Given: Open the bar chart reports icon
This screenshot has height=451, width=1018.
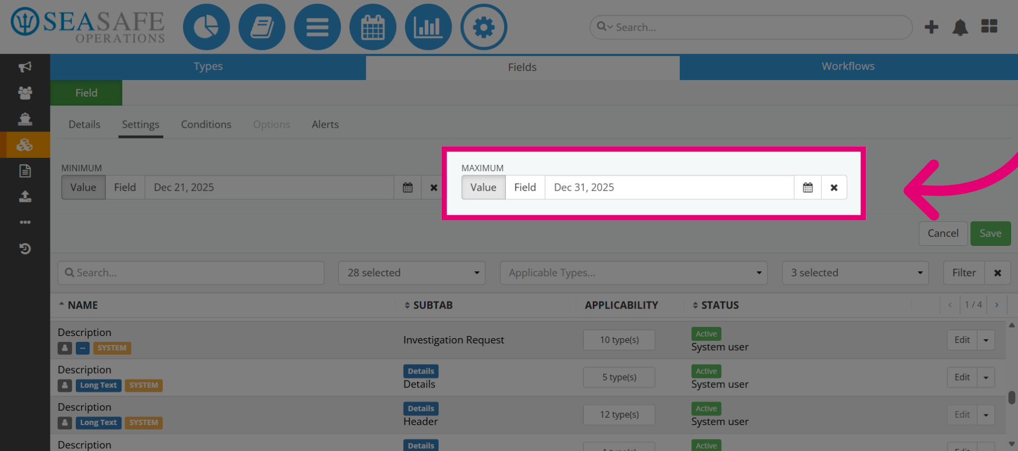Looking at the screenshot, I should pyautogui.click(x=428, y=27).
